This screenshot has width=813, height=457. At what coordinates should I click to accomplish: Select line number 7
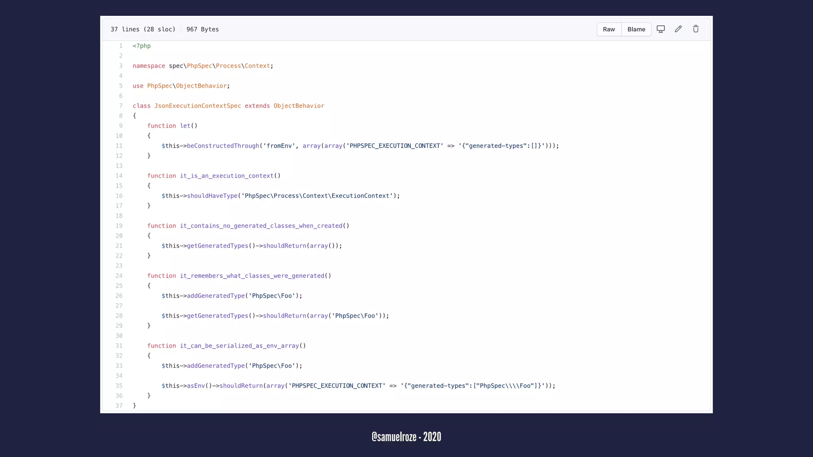point(121,106)
